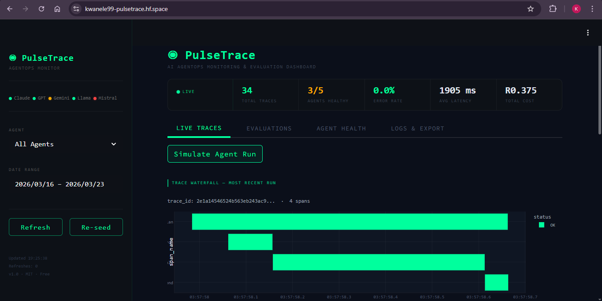Reload the current page
Screen dimensions: 602x301
(41, 9)
